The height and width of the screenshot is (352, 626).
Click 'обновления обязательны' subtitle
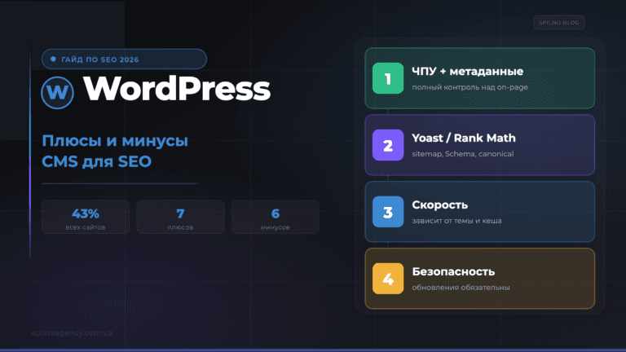461,288
